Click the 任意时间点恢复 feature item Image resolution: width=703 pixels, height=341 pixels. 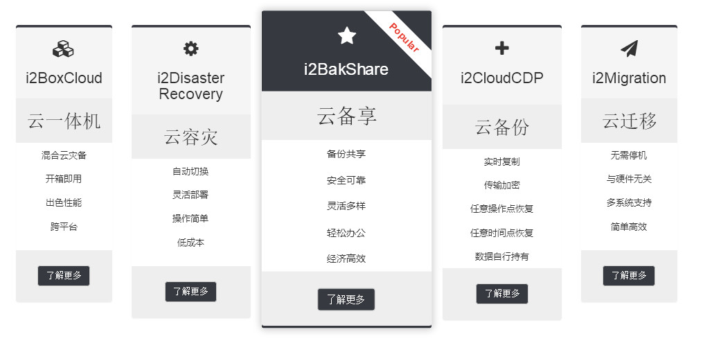pos(501,233)
